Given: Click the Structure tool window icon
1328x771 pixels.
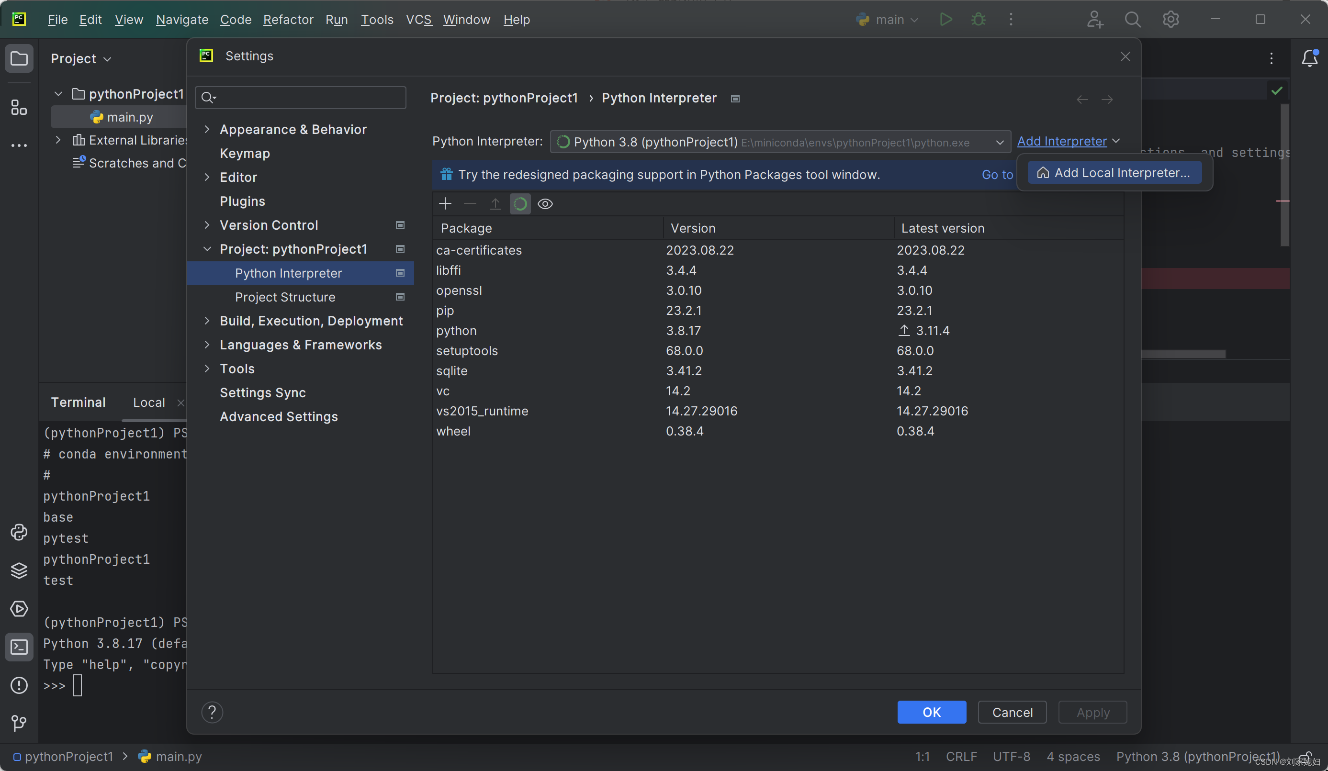Looking at the screenshot, I should click(19, 108).
